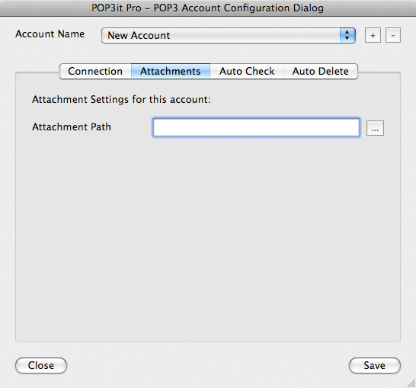Viewport: 416px width, 388px height.
Task: Open the ellipsis browse button for attachment path
Action: (375, 128)
